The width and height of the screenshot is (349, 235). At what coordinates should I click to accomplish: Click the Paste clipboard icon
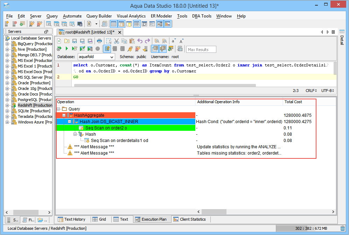tap(132, 41)
